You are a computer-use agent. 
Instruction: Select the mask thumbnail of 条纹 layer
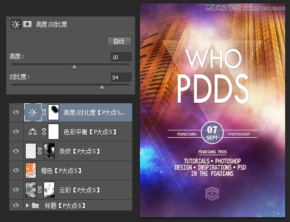click(49, 151)
